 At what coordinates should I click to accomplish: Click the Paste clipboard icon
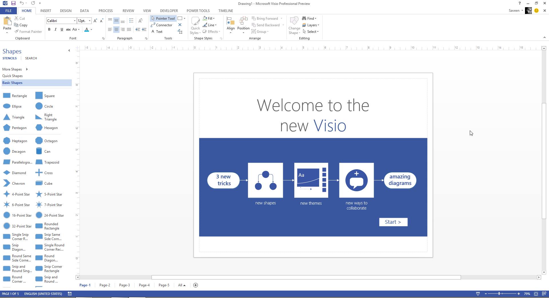point(7,21)
